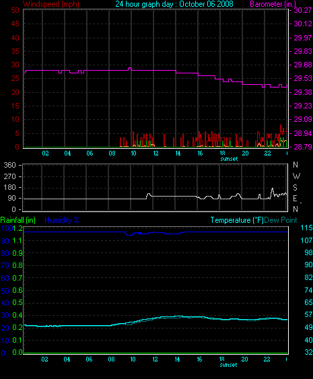The height and width of the screenshot is (379, 313).
Task: Click windspeed axis value 5
Action: [x=17, y=133]
